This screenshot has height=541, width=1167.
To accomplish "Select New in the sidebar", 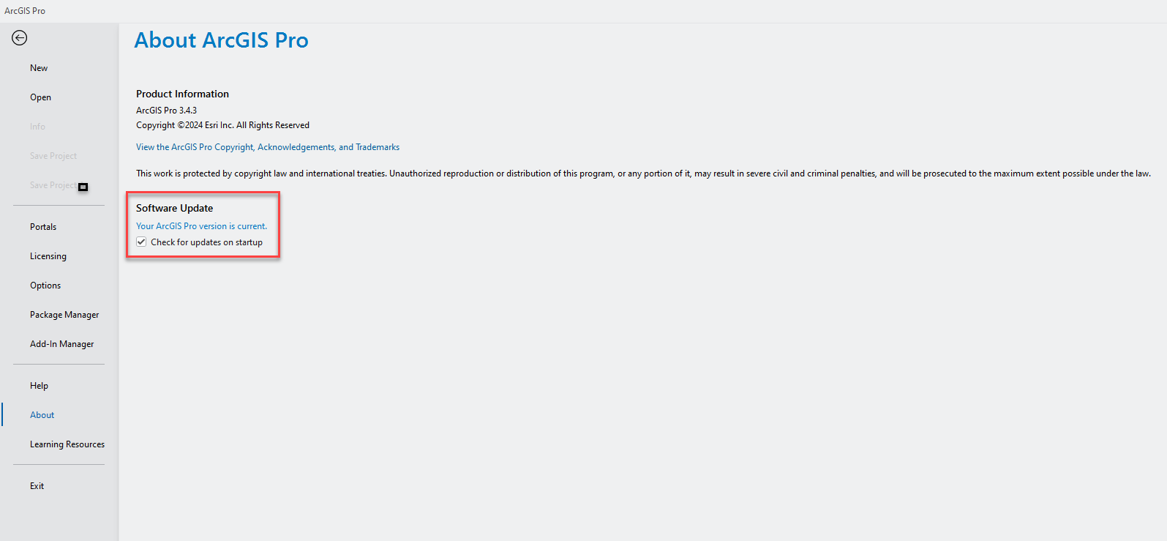I will click(x=39, y=68).
